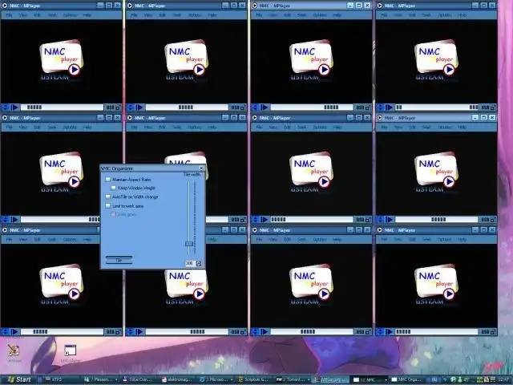Image resolution: width=513 pixels, height=385 pixels.
Task: Open Help menu in top-left MPlayer window
Action: 87,15
